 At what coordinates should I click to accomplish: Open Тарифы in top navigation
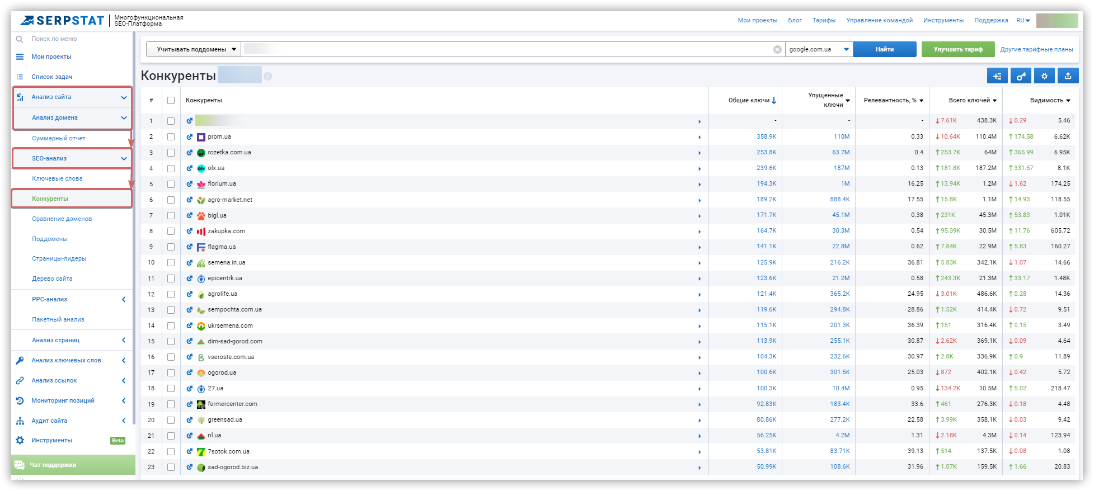824,20
